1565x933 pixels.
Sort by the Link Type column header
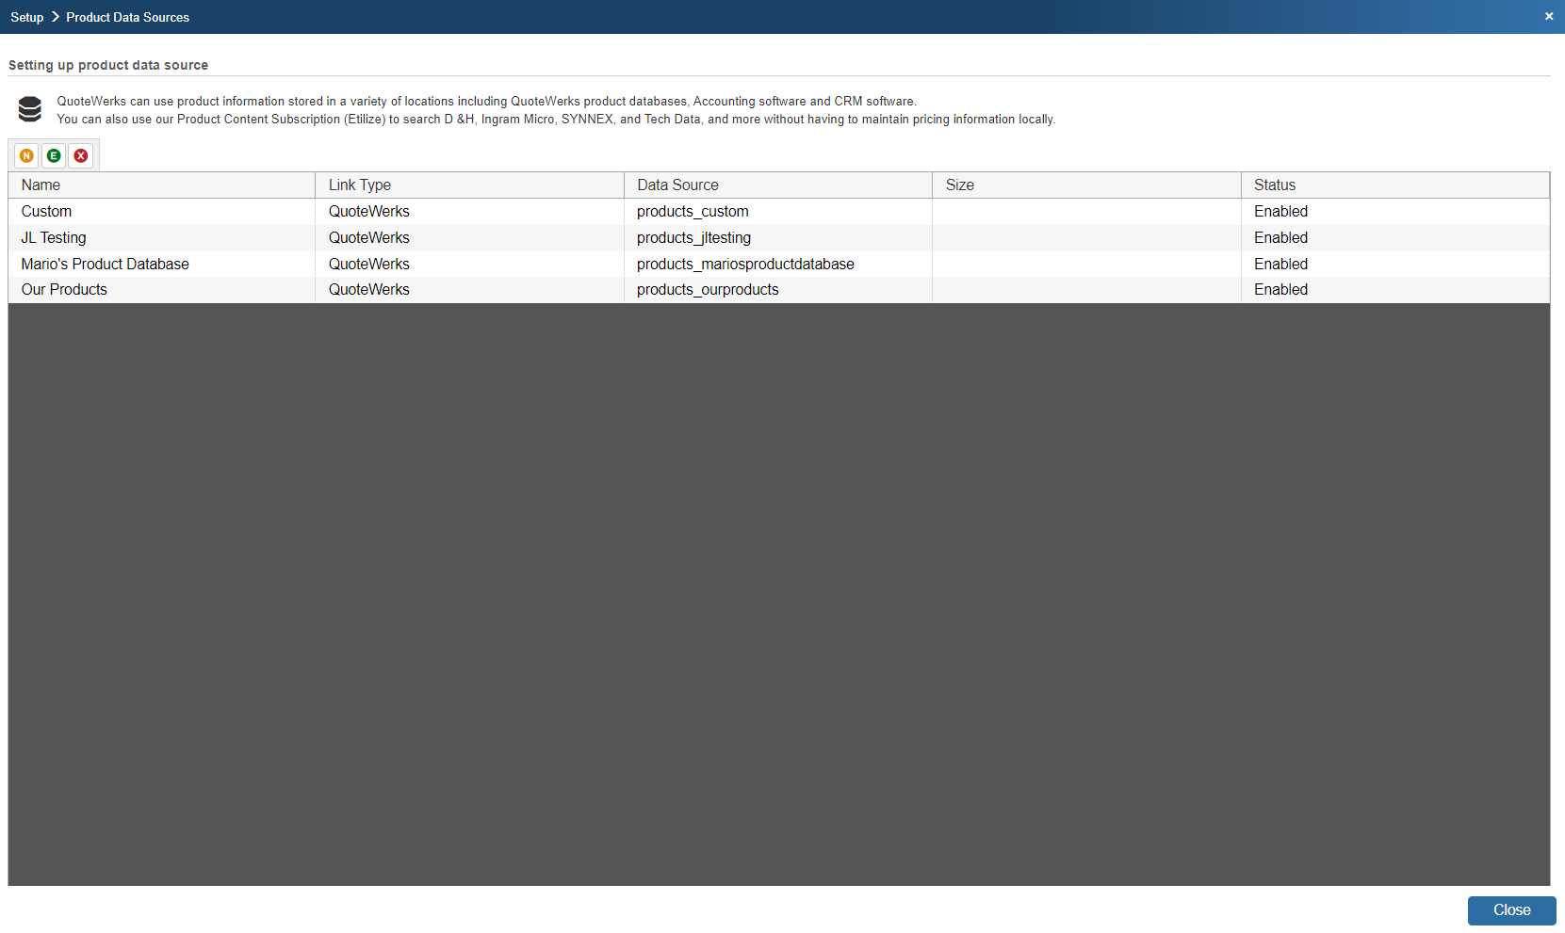[x=470, y=185]
